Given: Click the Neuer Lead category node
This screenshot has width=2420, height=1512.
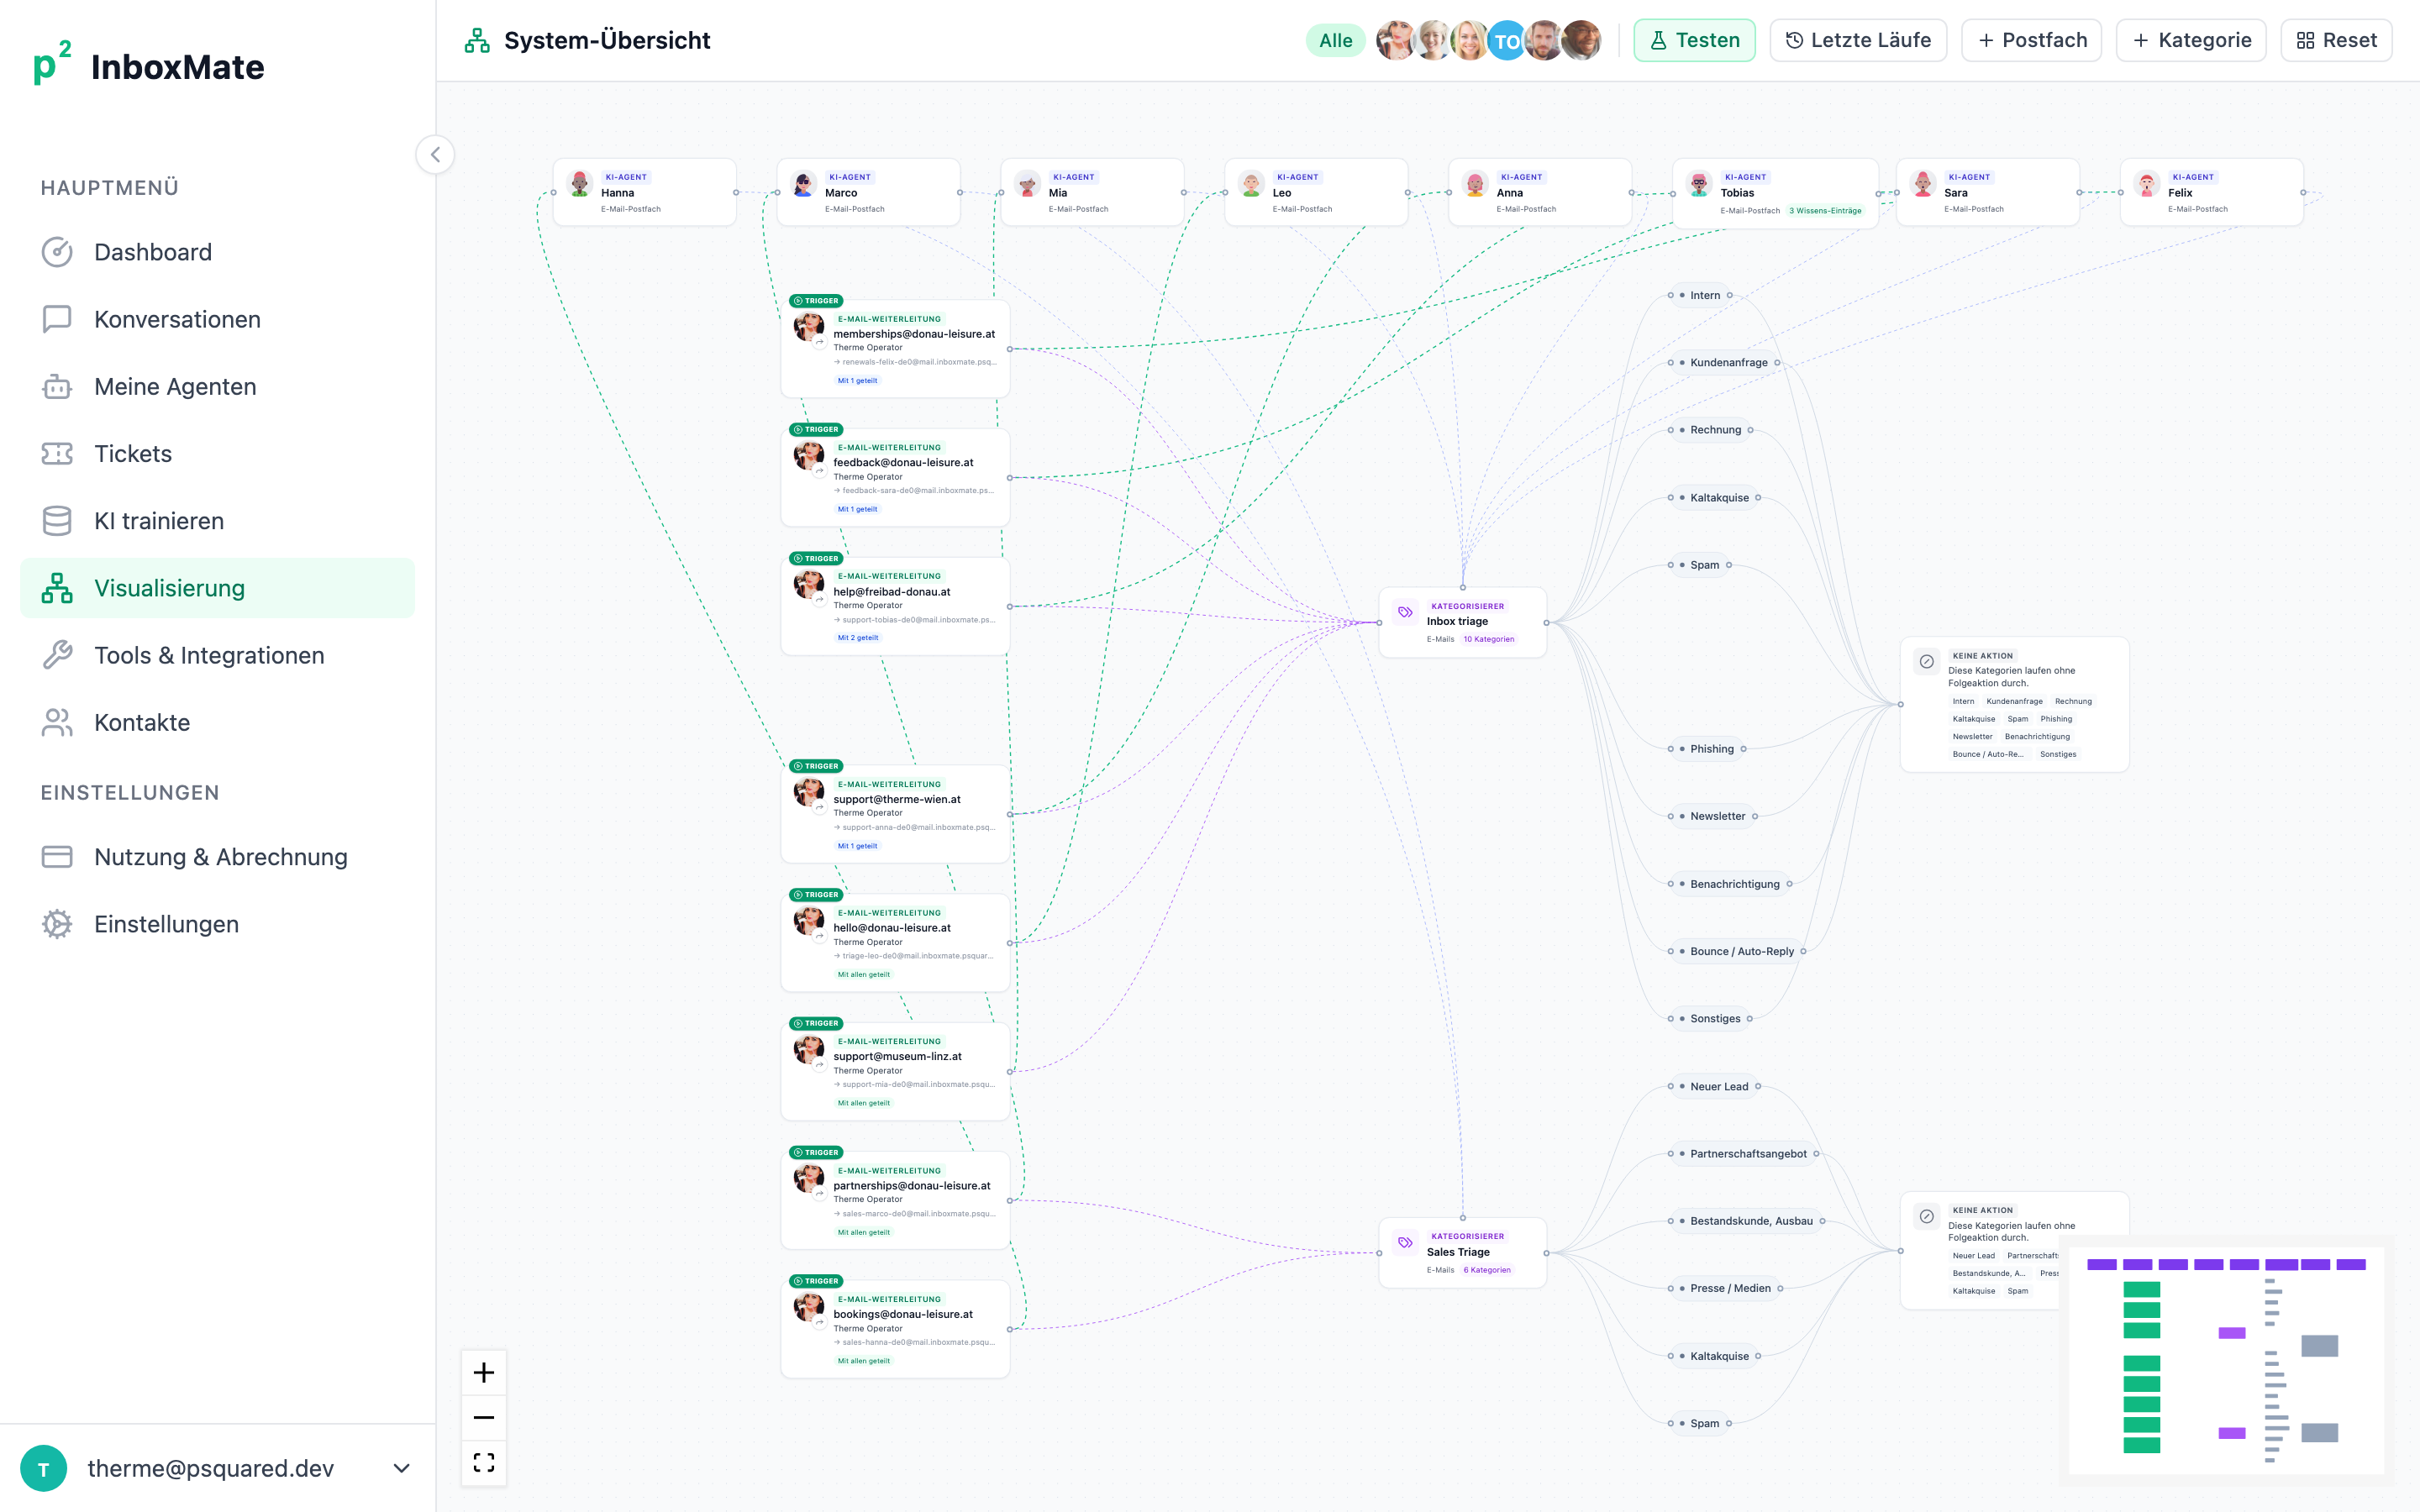Looking at the screenshot, I should coord(1714,1087).
